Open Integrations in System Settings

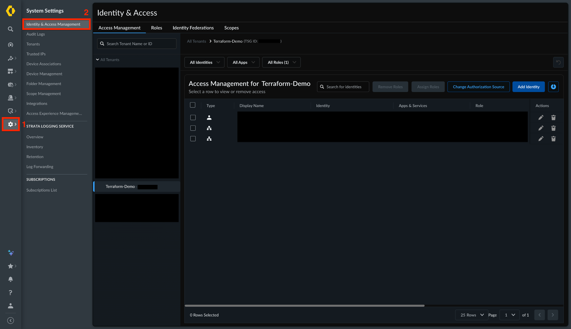tap(37, 103)
